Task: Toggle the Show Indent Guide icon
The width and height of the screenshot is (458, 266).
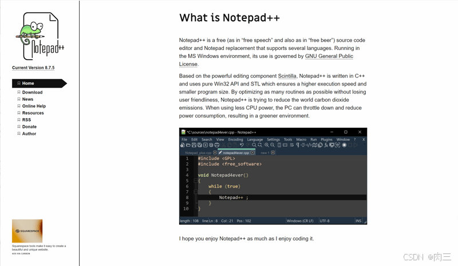Action: pos(303,145)
